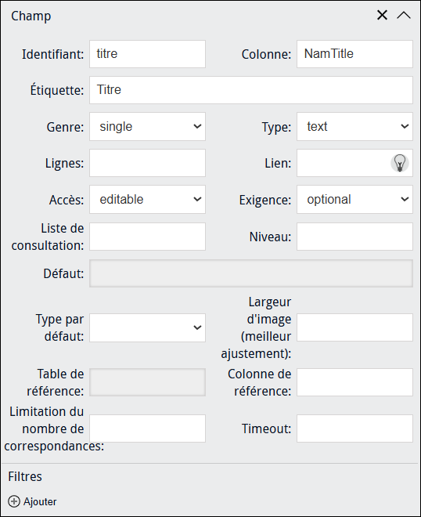Viewport: 421px width, 517px height.
Task: Click the Filtres section heading
Action: [x=25, y=476]
